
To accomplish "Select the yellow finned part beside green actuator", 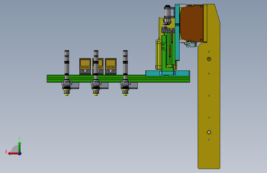I will tap(158, 54).
